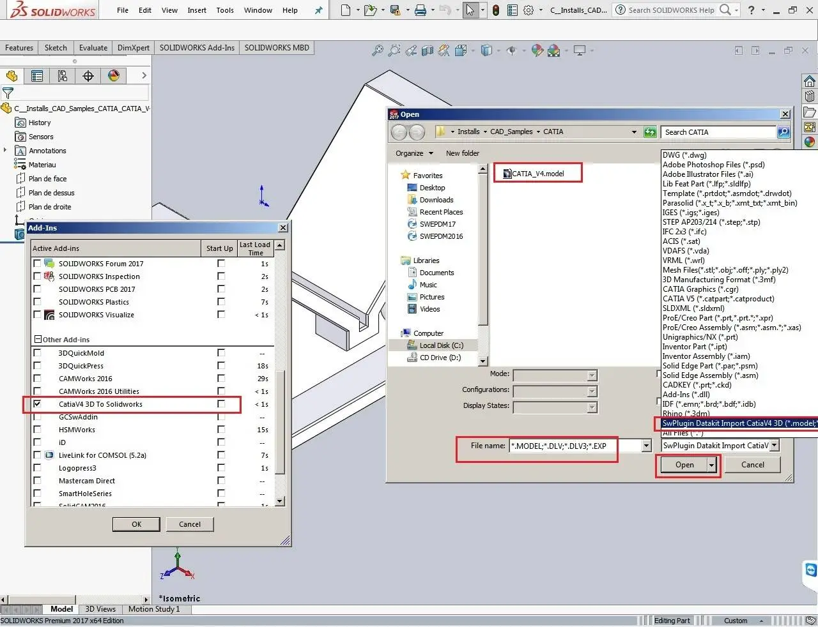Screen dimensions: 818x627
Task: Open the Open button split arrow
Action: (711, 465)
